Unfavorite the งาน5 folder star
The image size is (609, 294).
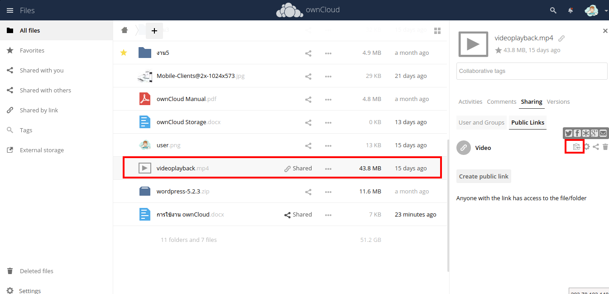[123, 53]
